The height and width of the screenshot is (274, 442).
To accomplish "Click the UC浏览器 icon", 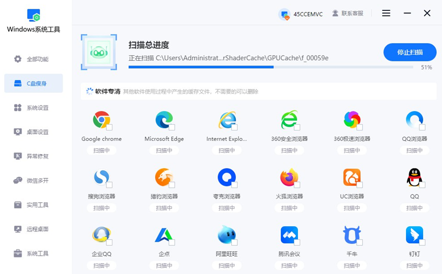I will [352, 177].
